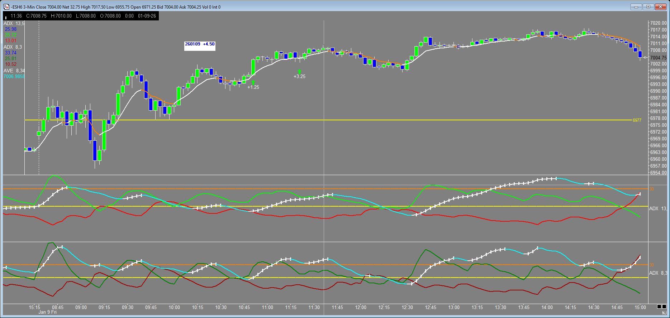Click the Ensign app icon in title bar
The width and height of the screenshot is (670, 318).
click(x=6, y=7)
